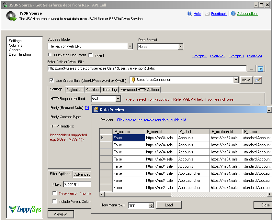Click the blue Help question mark icon
272x220 pixels.
(x=190, y=14)
